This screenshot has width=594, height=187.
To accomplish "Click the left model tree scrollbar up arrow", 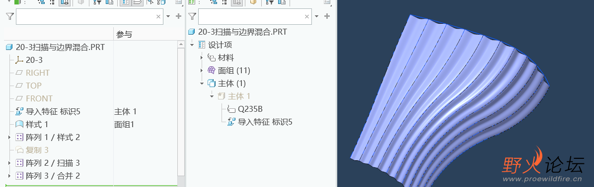I will [x=181, y=45].
